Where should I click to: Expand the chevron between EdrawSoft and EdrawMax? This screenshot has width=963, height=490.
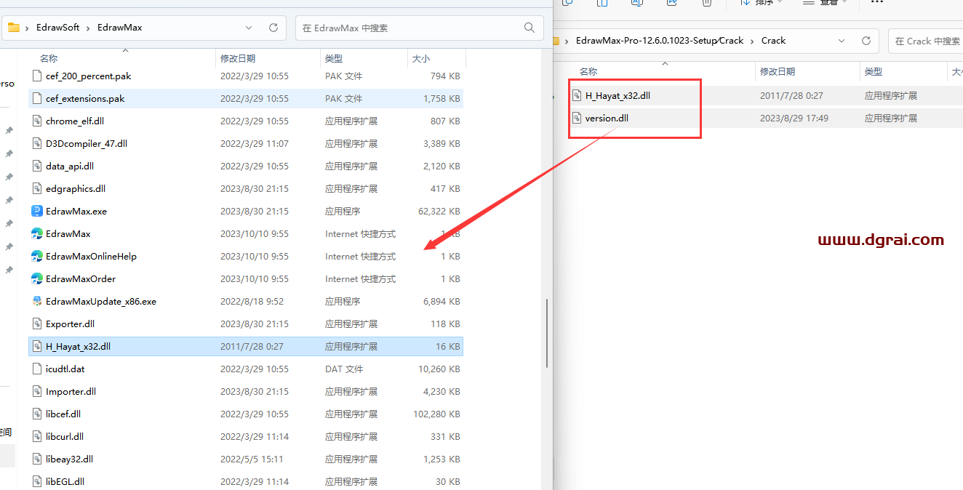pos(89,28)
